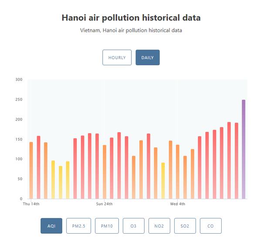Image resolution: width=270 pixels, height=238 pixels.
Task: Click the Thu 14th axis label
Action: [31, 204]
